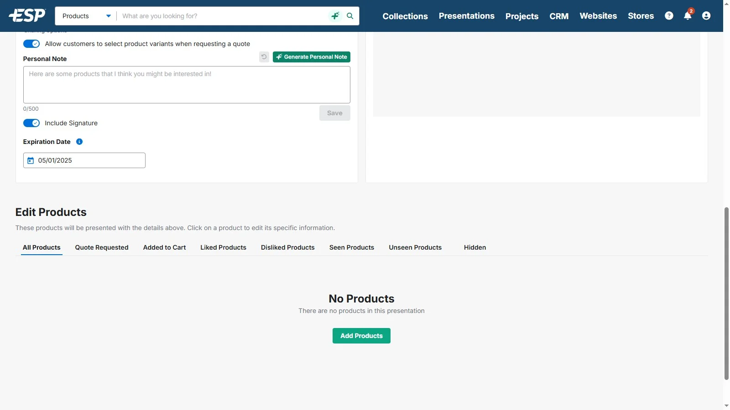Viewport: 730px width, 410px height.
Task: Switch to the Liked Products tab
Action: 223,247
